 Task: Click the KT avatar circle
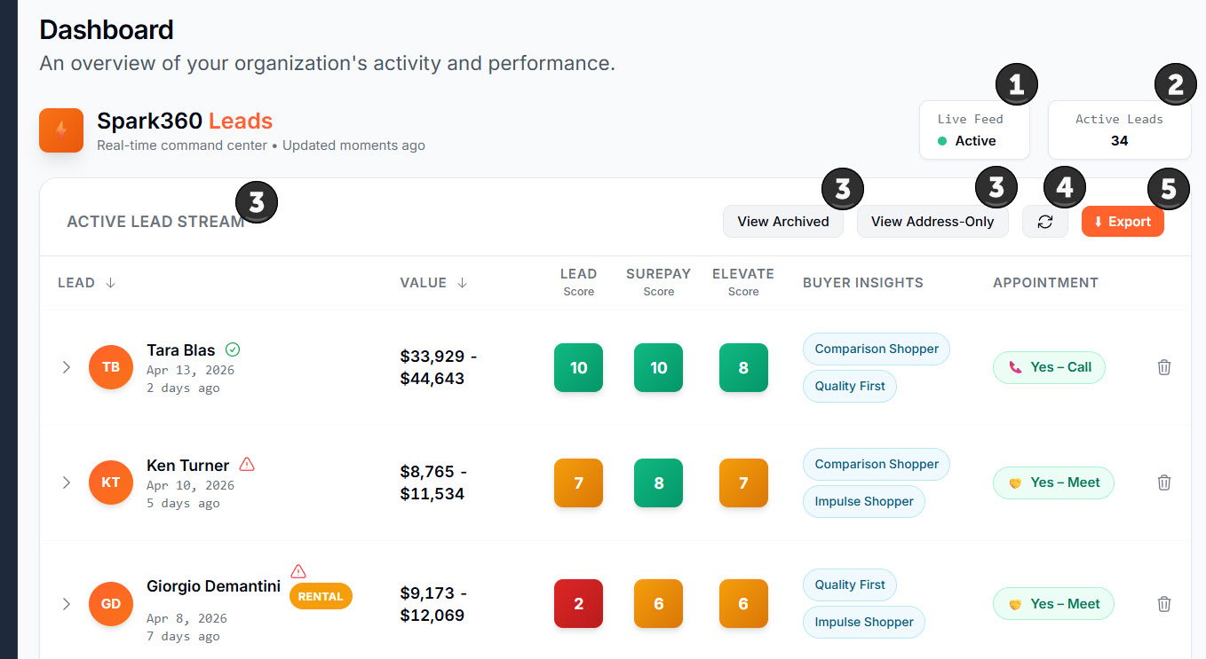(x=111, y=482)
